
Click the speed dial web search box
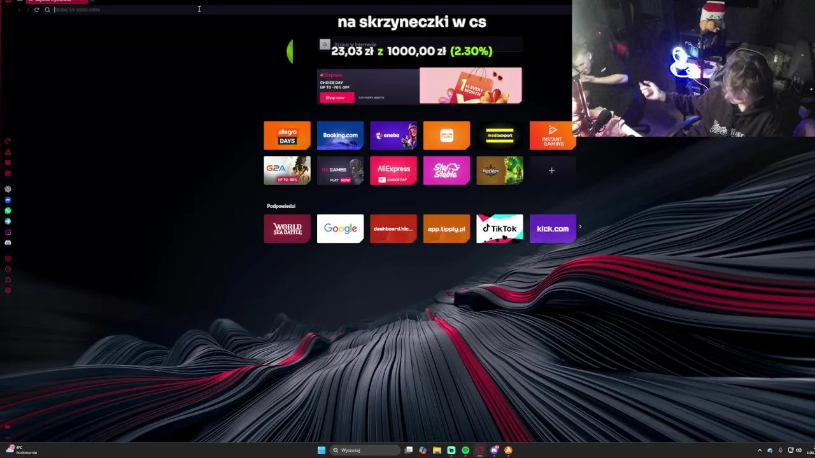click(x=420, y=45)
